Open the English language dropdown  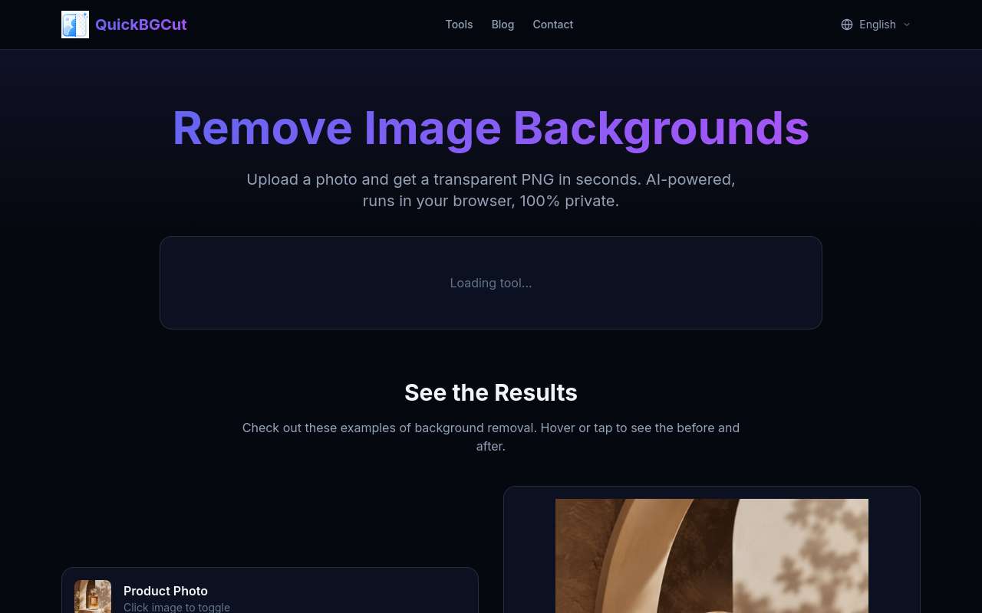[x=876, y=25]
